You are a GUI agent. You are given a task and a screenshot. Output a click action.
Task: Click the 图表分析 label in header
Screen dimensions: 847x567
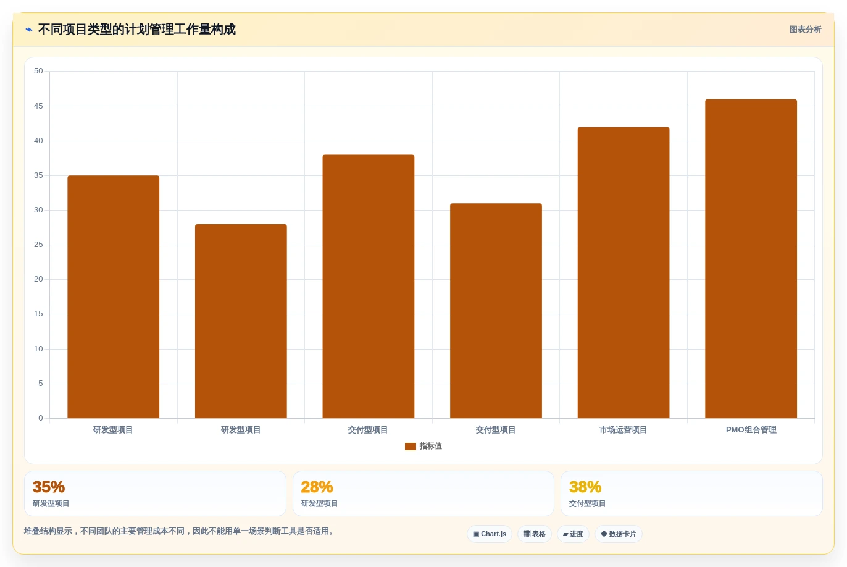click(805, 30)
